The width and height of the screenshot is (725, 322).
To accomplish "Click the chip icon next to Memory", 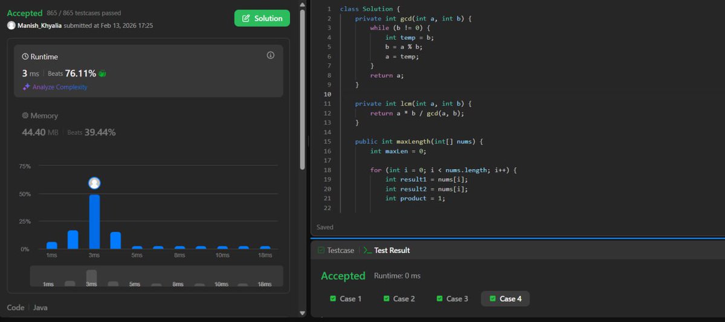I will 25,115.
